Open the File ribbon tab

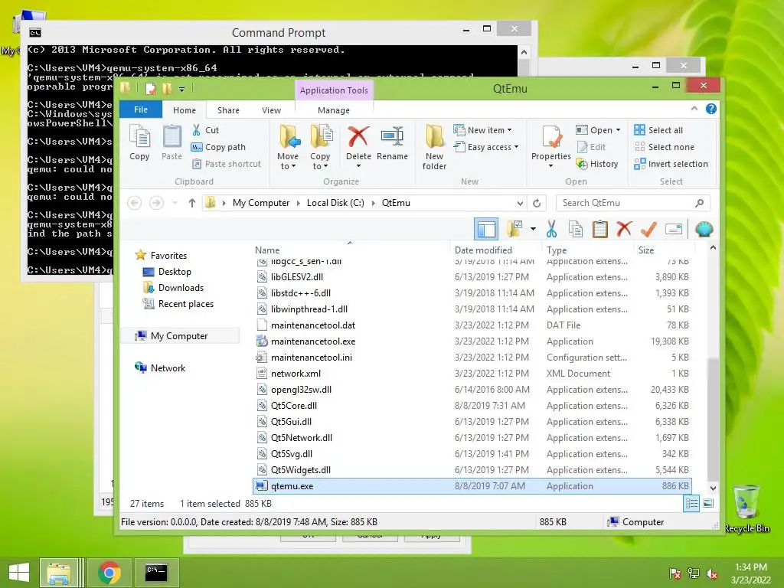[x=141, y=109]
